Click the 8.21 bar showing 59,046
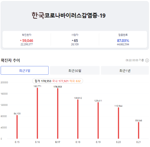The image size is (150, 147). [x=138, y=130]
